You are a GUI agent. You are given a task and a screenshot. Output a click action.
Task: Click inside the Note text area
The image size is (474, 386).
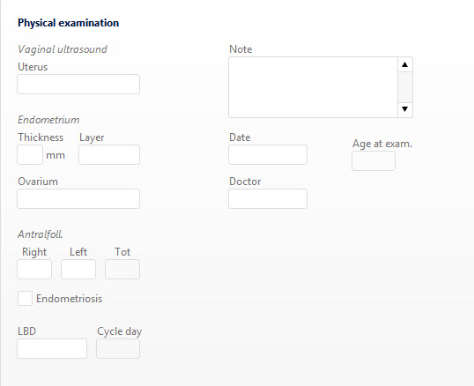click(x=313, y=87)
